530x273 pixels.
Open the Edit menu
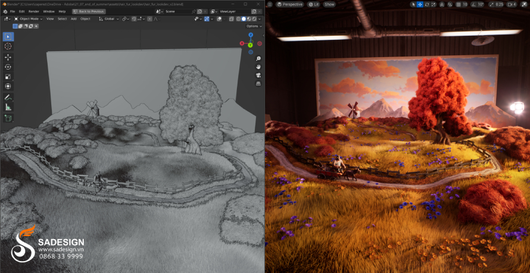click(x=21, y=11)
